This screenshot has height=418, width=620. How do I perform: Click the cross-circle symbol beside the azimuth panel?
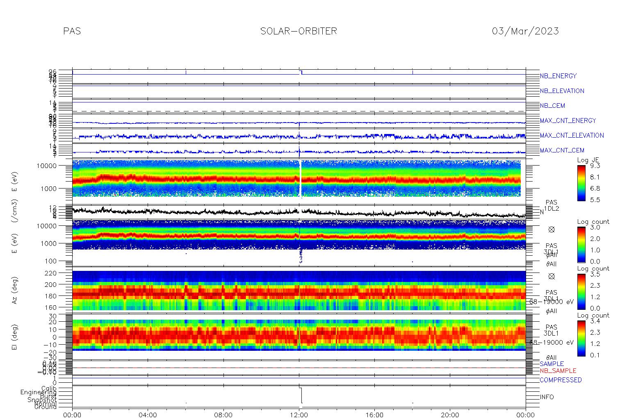point(551,276)
